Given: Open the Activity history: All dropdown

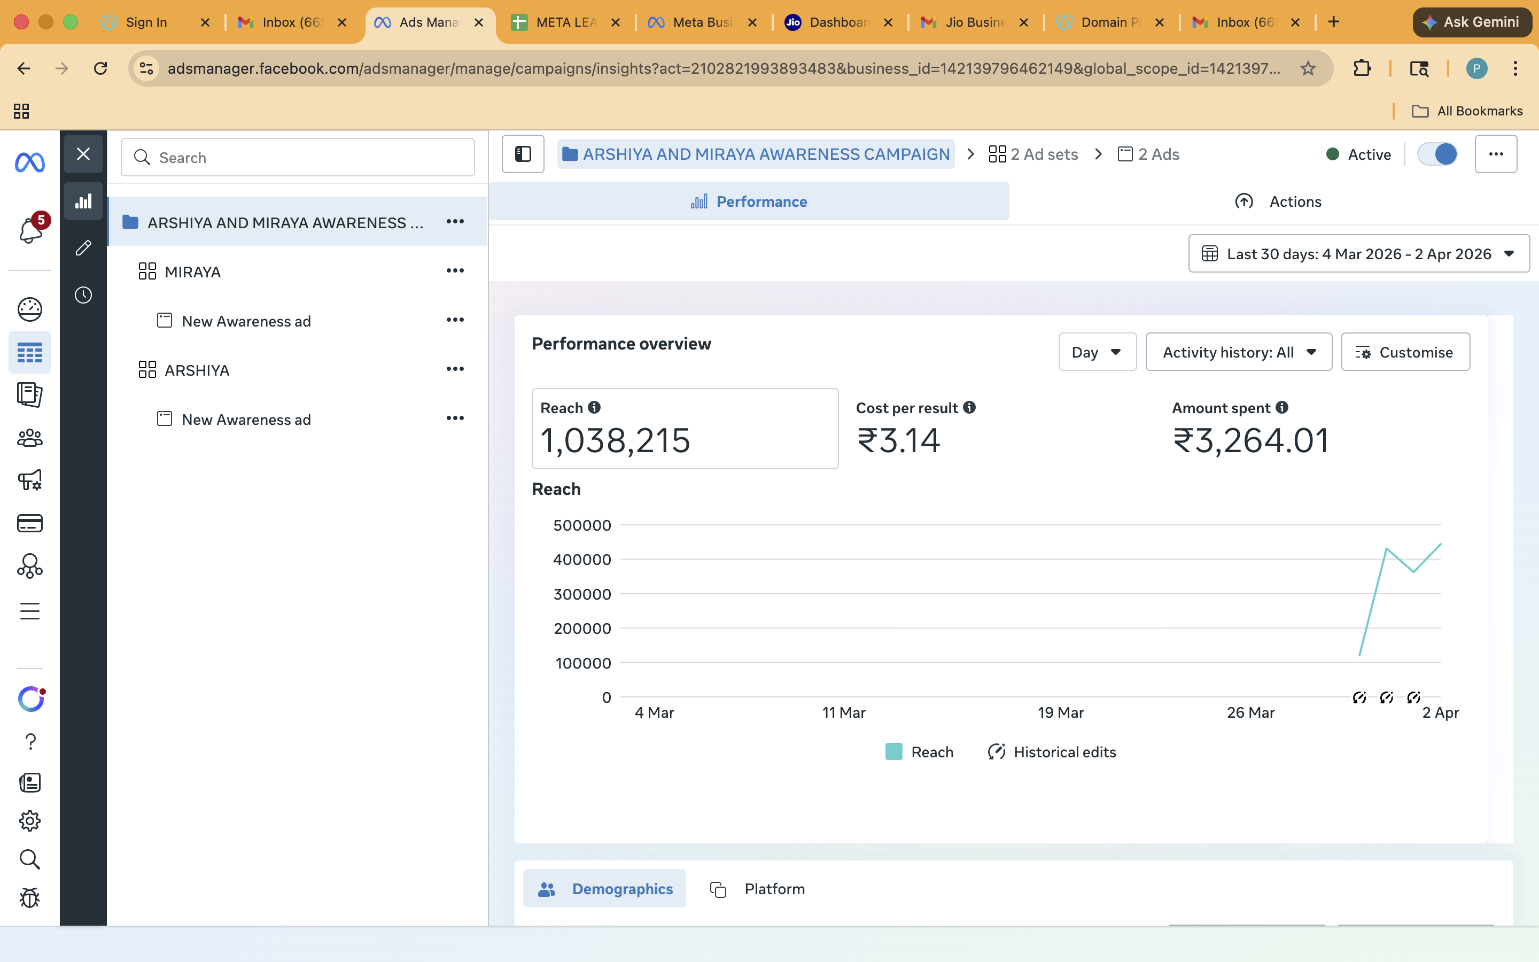Looking at the screenshot, I should tap(1238, 352).
